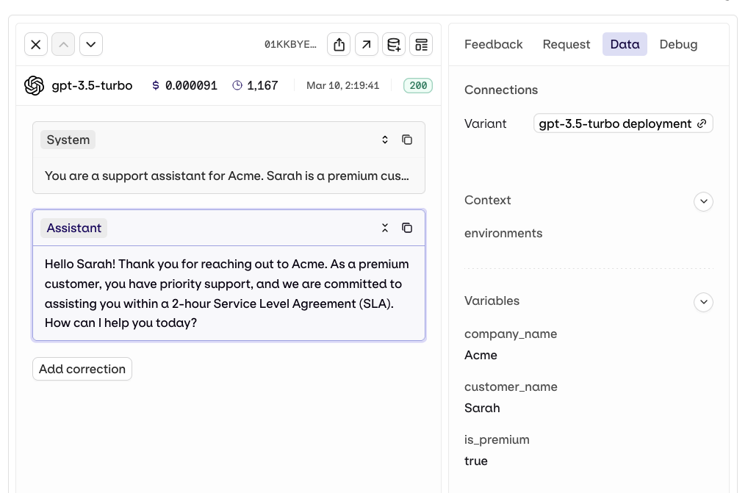The width and height of the screenshot is (748, 493).
Task: Click the Context section heading
Action: (x=488, y=200)
